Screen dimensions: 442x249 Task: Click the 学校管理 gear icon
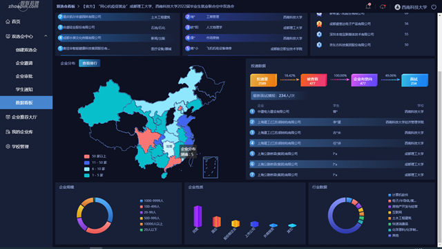click(8, 146)
